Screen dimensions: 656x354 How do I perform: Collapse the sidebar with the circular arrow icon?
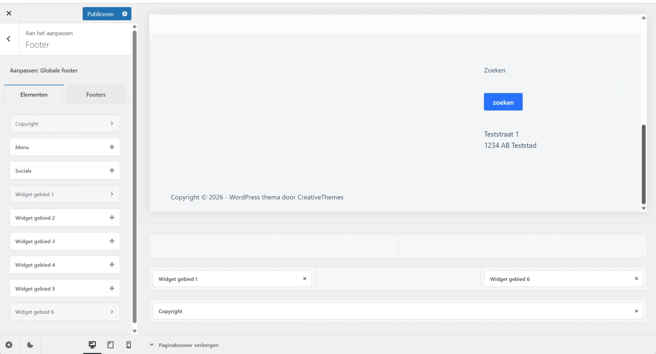tap(9, 345)
